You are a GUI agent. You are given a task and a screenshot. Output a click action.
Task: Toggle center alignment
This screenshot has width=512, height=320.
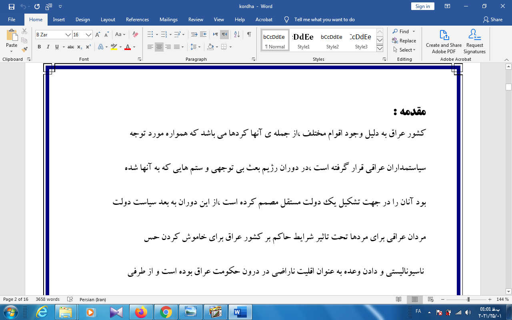[159, 47]
